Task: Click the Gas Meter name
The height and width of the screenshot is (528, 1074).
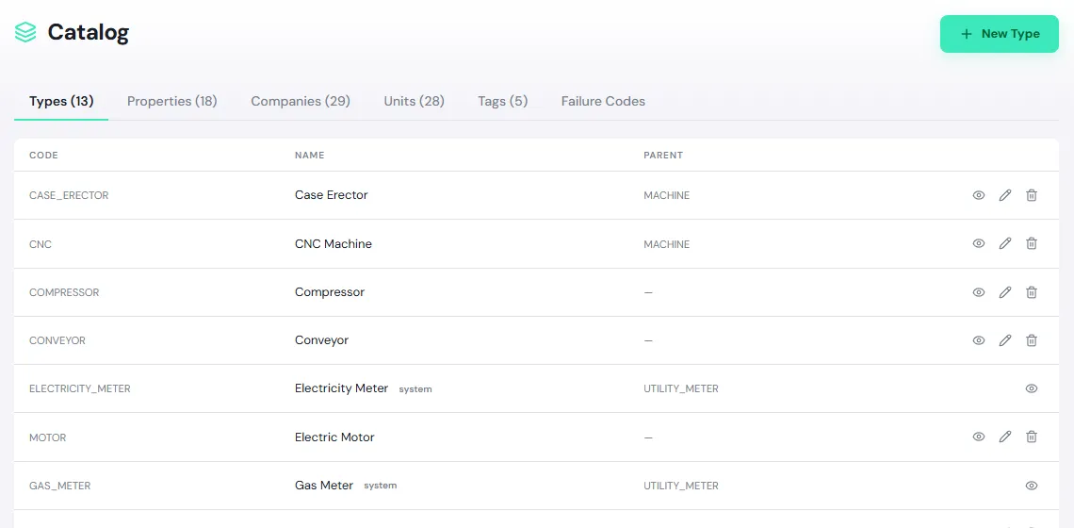Action: [x=324, y=485]
